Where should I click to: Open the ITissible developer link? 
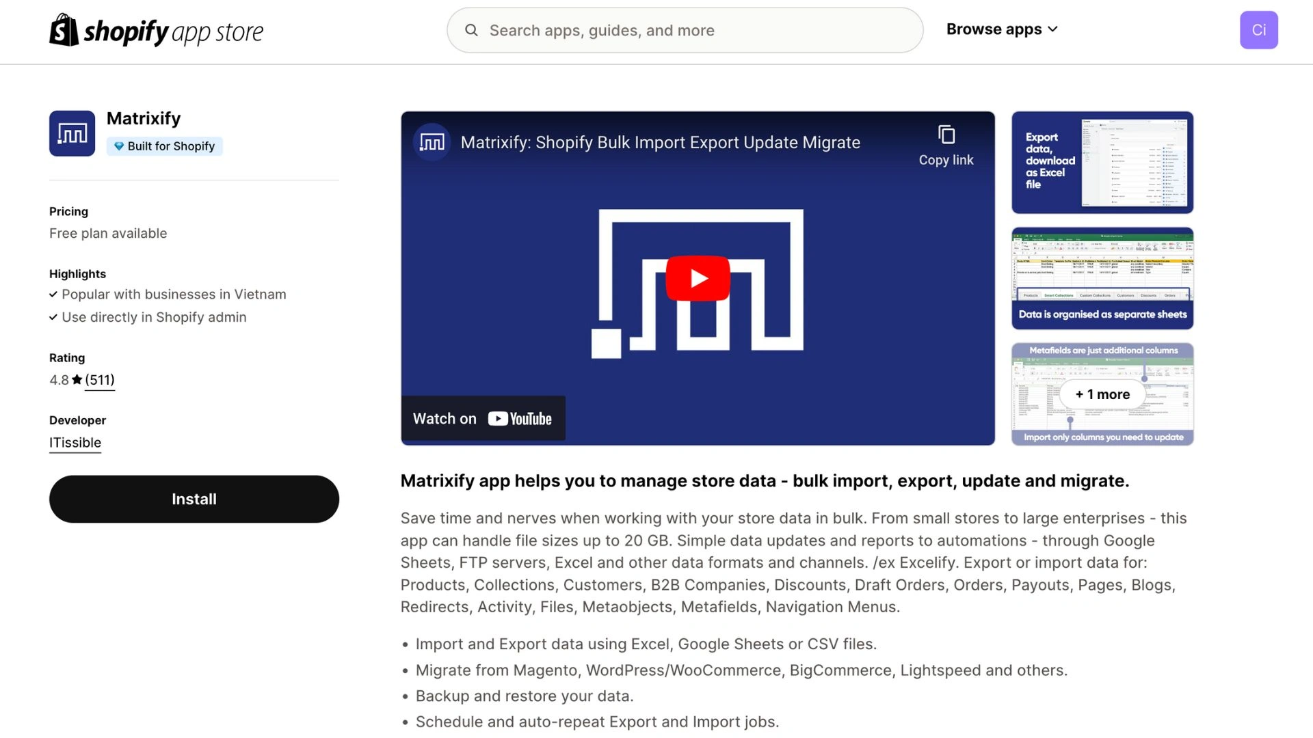[x=75, y=443]
